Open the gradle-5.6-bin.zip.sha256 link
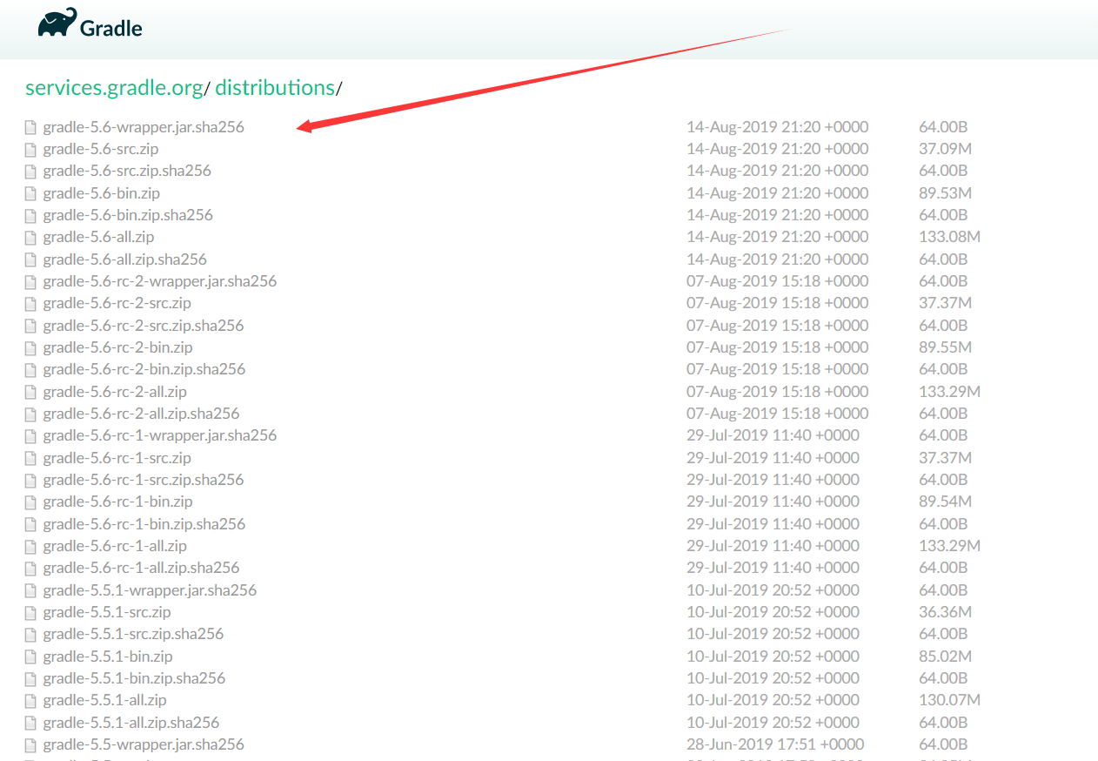Viewport: 1098px width, 761px height. click(x=128, y=215)
